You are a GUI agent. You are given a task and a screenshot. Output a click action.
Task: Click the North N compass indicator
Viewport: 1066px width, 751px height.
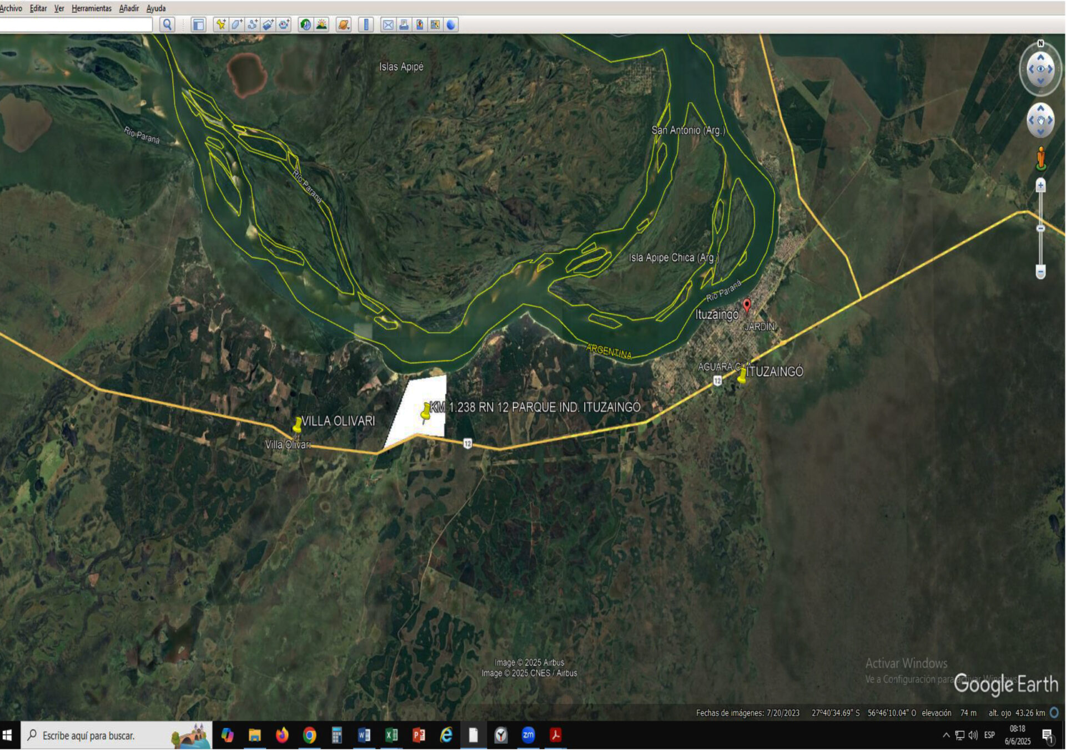(x=1041, y=43)
